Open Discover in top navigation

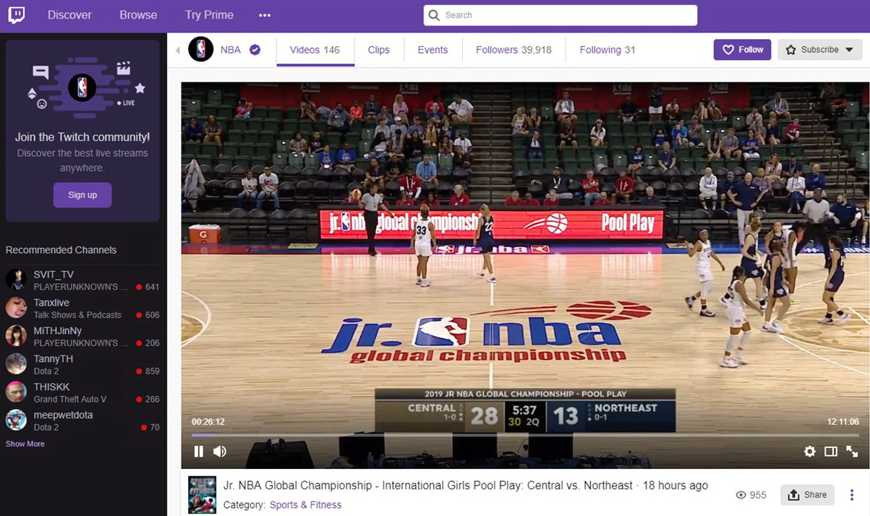69,15
